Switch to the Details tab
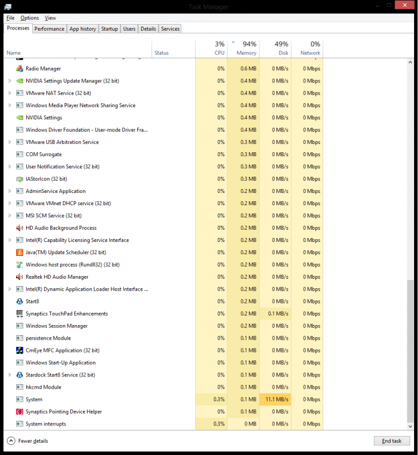Viewport: 418px width, 455px height. [x=148, y=29]
